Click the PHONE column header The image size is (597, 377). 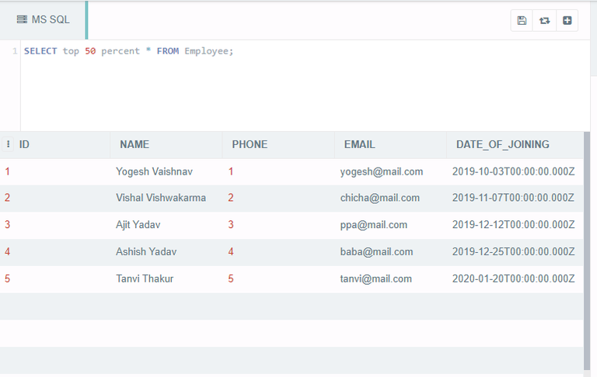tap(250, 144)
